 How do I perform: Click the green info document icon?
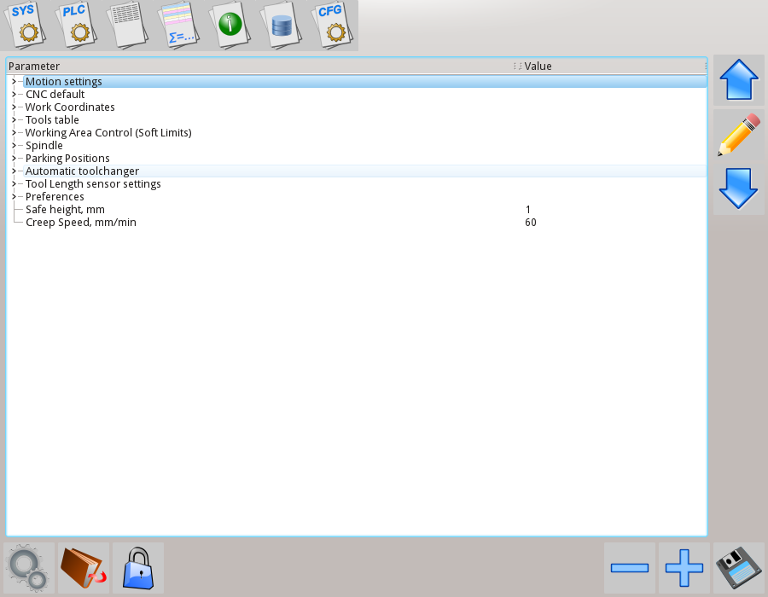tap(230, 24)
